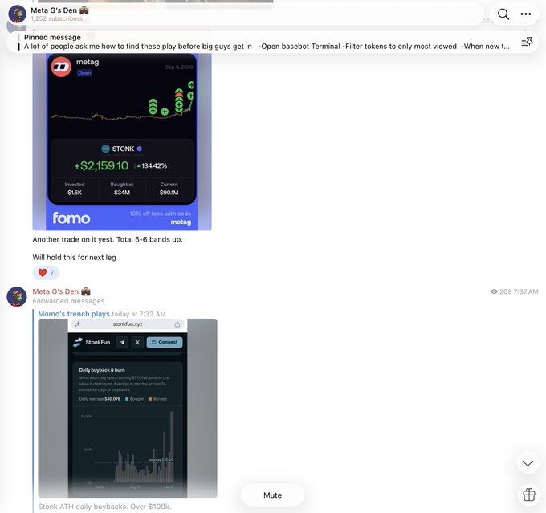The width and height of the screenshot is (546, 513).
Task: Click 'Will hold this for next leg' text
Action: 74,258
